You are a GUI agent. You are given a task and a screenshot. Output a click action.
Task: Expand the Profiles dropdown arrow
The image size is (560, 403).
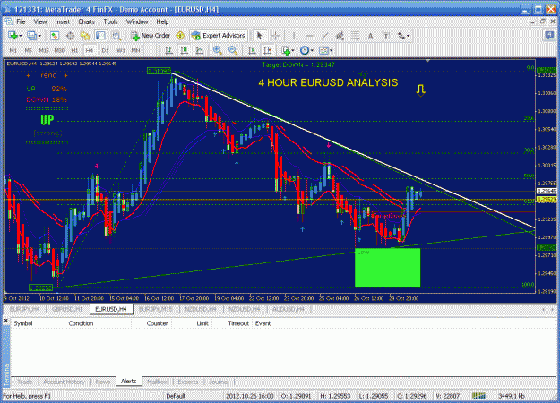tap(39, 36)
